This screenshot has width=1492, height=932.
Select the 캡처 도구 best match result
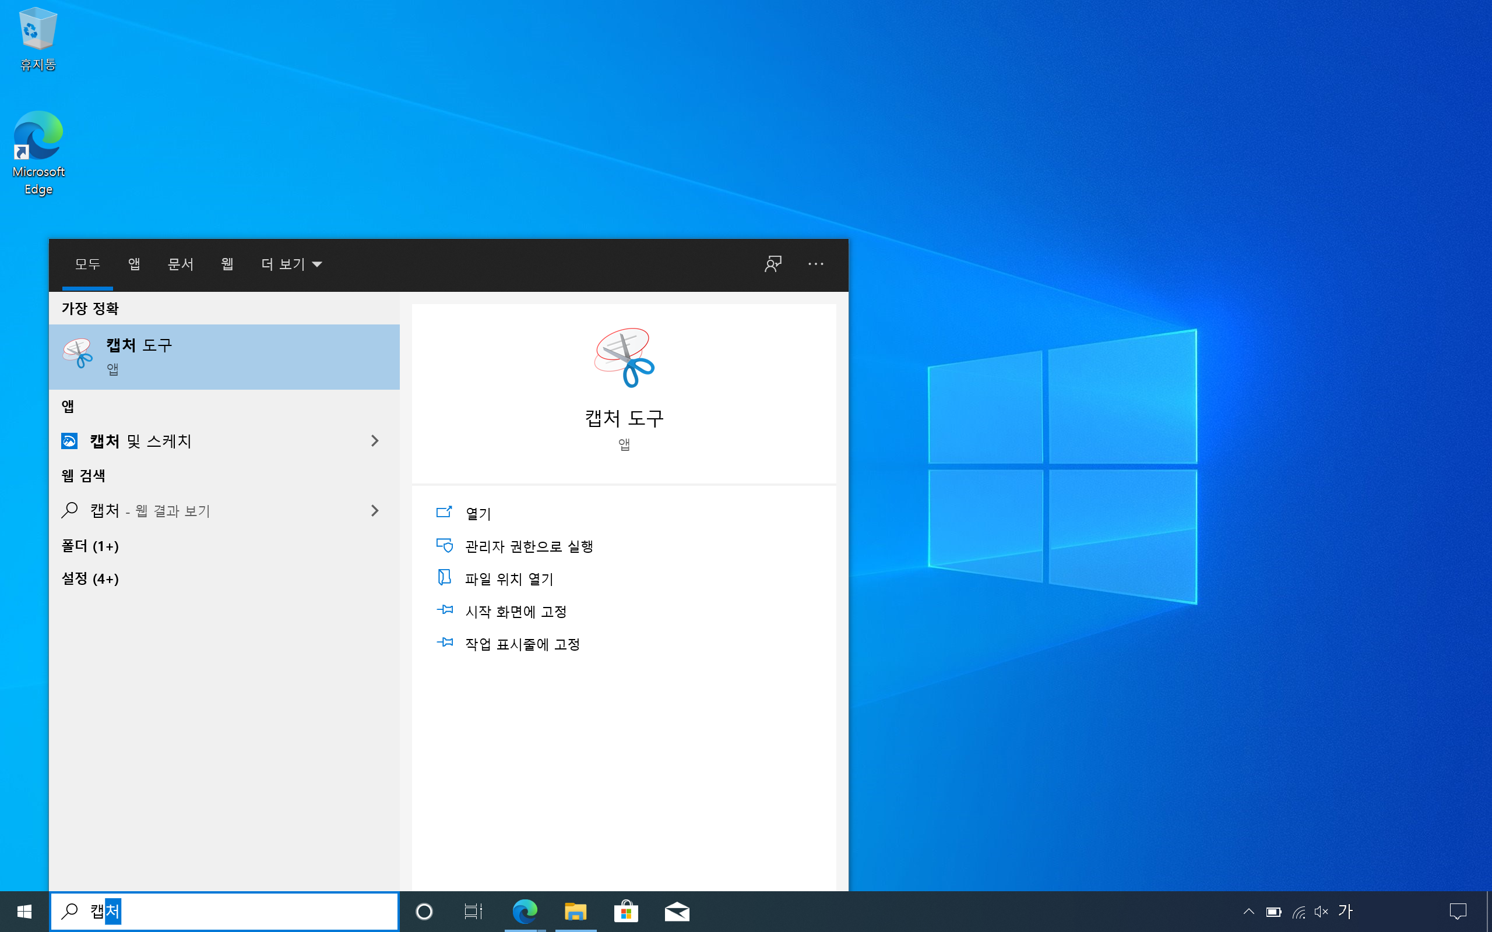point(224,356)
